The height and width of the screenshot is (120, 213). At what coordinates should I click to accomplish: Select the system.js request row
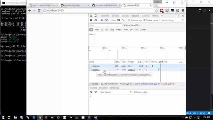coord(137,70)
